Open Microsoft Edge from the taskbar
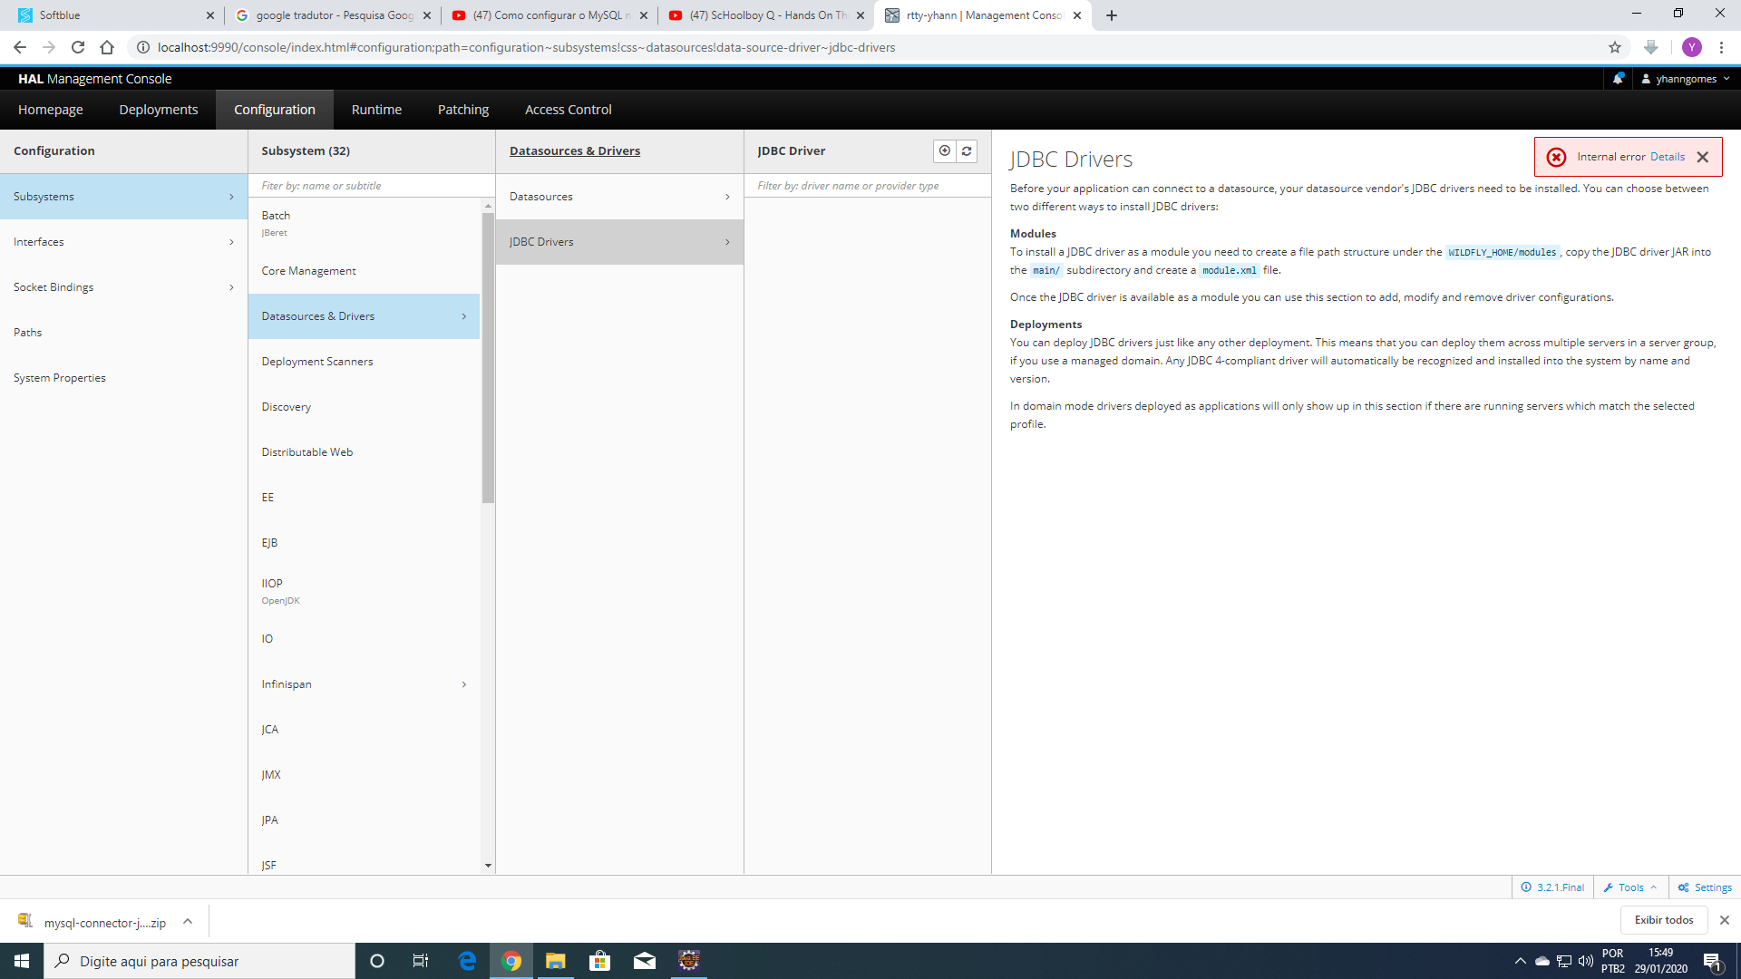The height and width of the screenshot is (979, 1741). point(467,961)
